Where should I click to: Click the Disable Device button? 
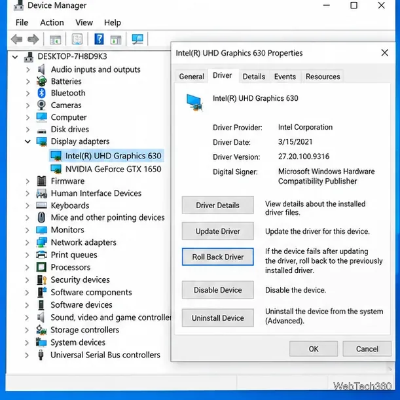217,290
